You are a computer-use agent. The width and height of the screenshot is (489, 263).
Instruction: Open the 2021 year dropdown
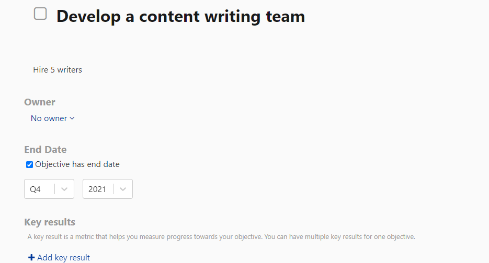point(107,189)
